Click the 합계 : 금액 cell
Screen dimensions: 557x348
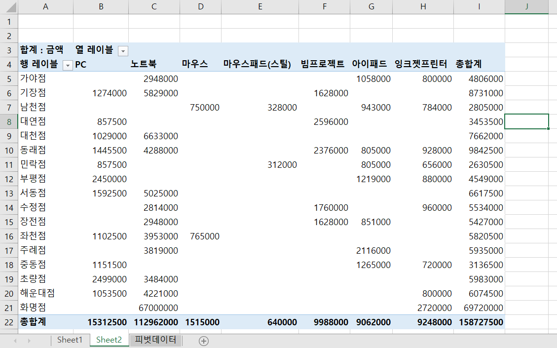point(45,50)
